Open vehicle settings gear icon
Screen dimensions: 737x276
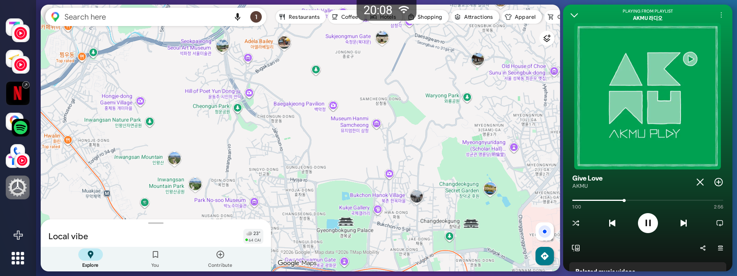coord(18,187)
